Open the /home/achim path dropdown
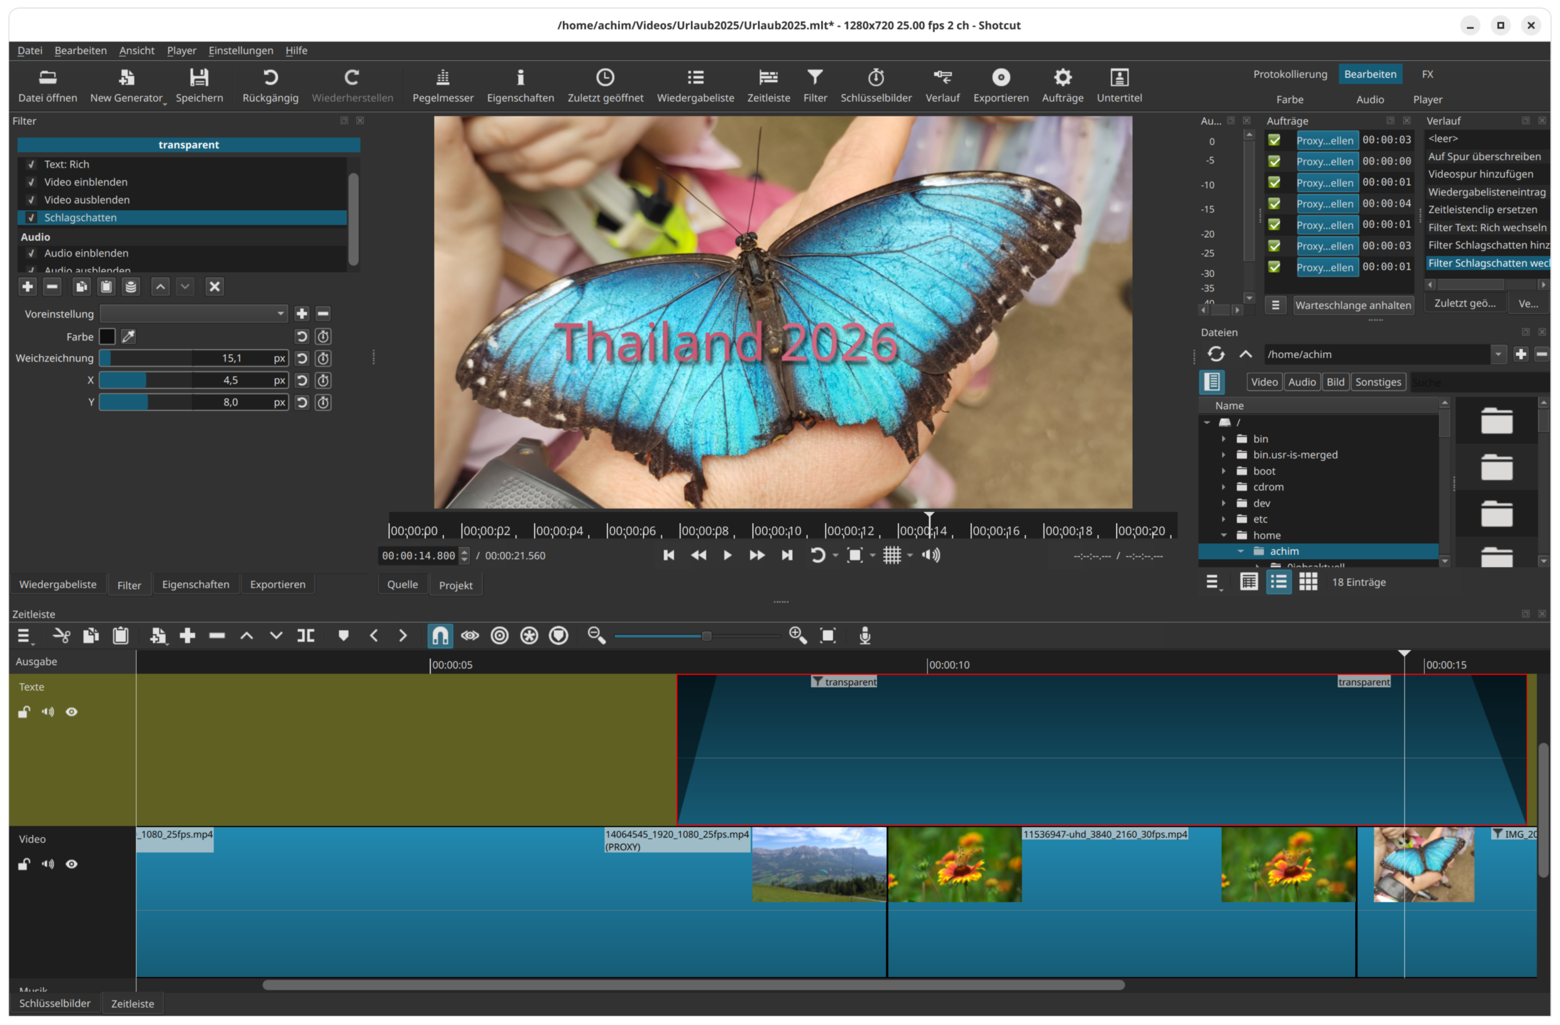The image size is (1560, 1025). pyautogui.click(x=1498, y=354)
